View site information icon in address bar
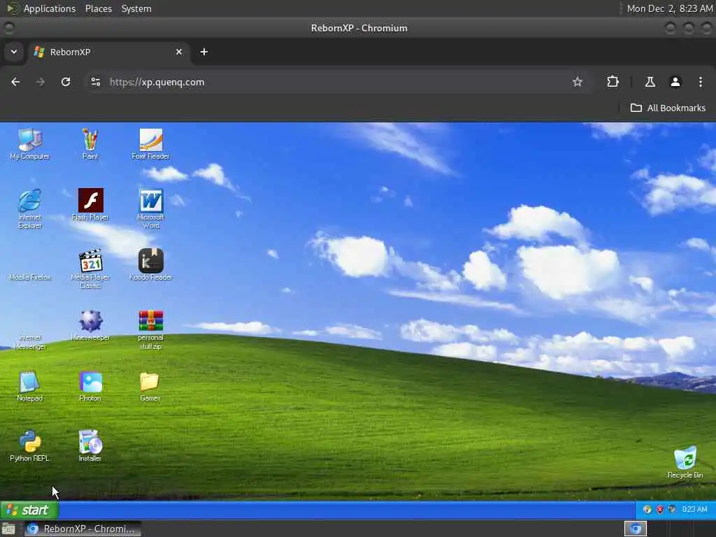This screenshot has width=716, height=537. point(95,83)
